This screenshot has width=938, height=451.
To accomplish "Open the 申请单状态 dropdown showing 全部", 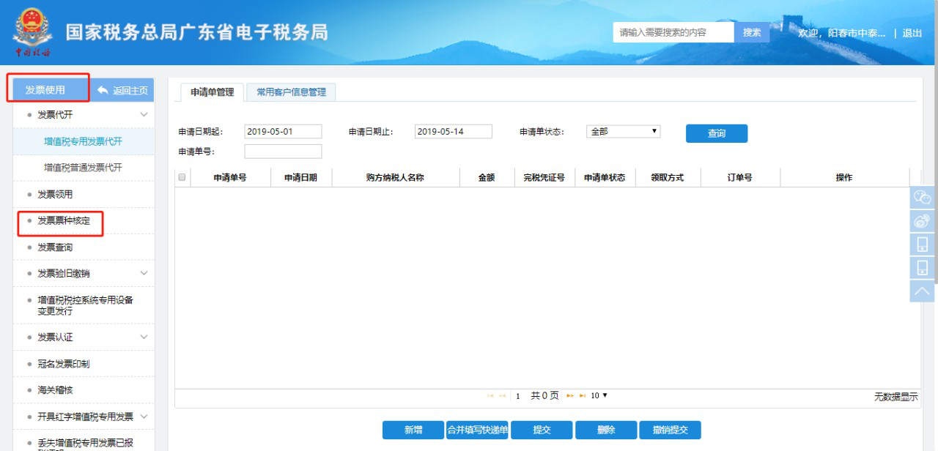I will [x=624, y=132].
